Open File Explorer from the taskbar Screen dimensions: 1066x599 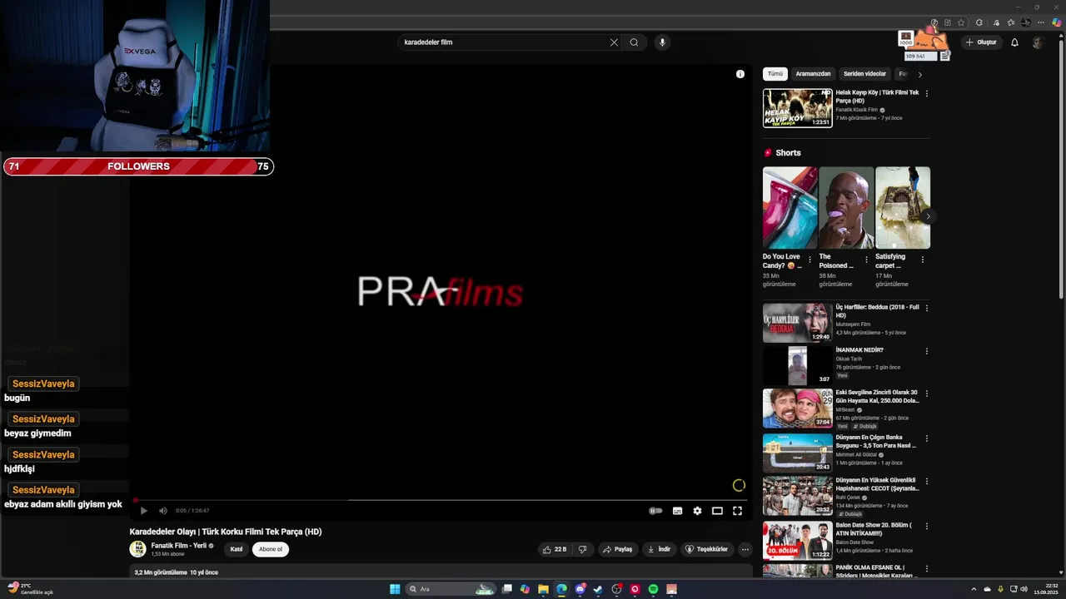tap(543, 589)
